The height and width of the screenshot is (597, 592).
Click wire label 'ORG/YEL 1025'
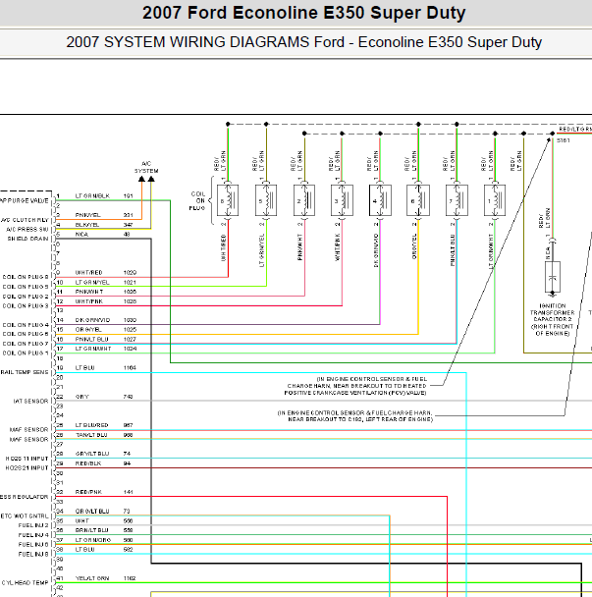105,329
